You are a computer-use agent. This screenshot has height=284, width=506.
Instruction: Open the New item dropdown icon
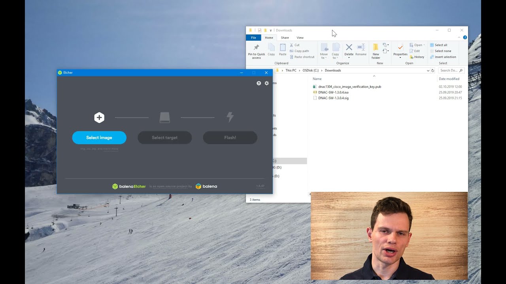click(x=386, y=45)
